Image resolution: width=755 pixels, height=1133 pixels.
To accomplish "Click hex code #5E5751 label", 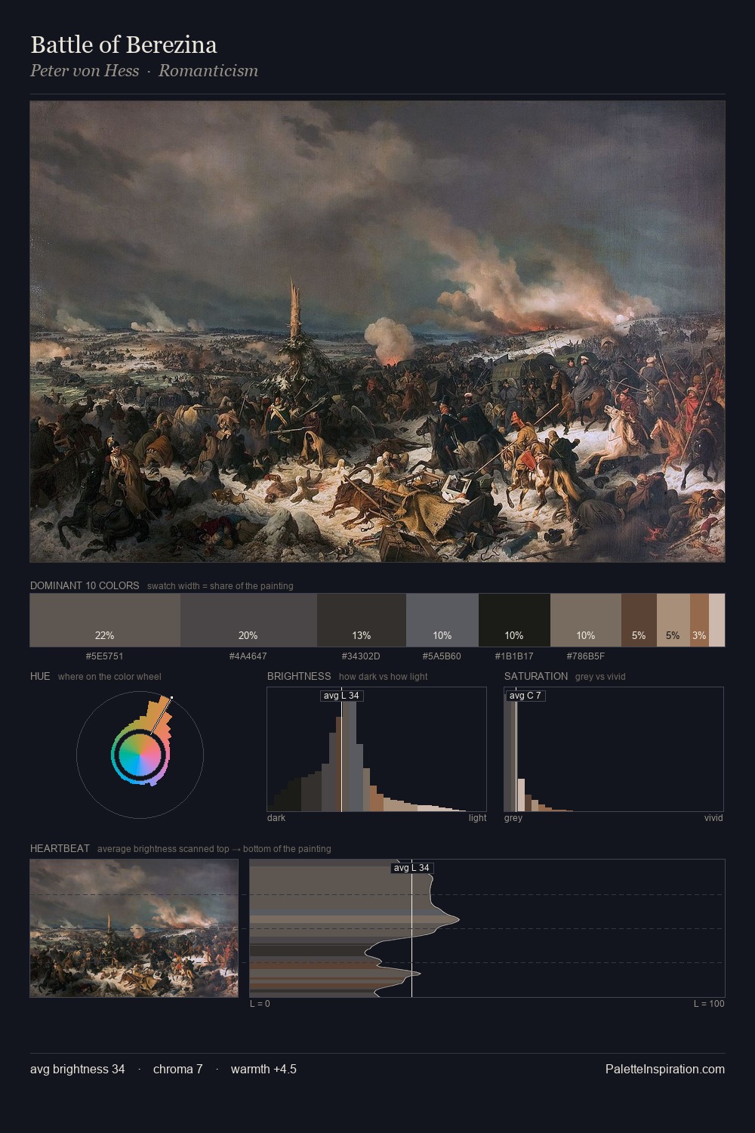I will [x=105, y=656].
